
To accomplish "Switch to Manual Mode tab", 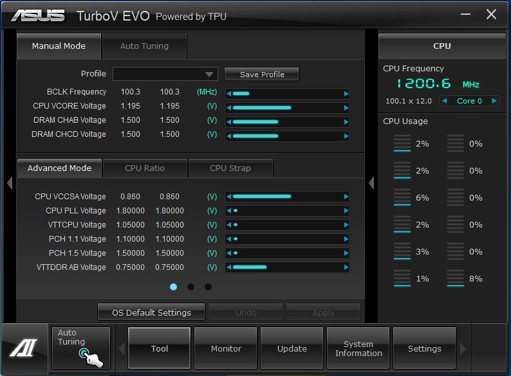I will (59, 46).
